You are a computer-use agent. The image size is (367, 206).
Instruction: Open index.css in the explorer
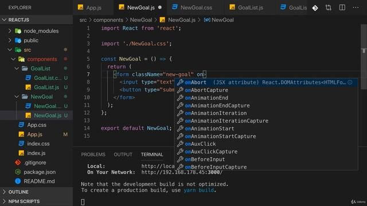[x=38, y=144]
